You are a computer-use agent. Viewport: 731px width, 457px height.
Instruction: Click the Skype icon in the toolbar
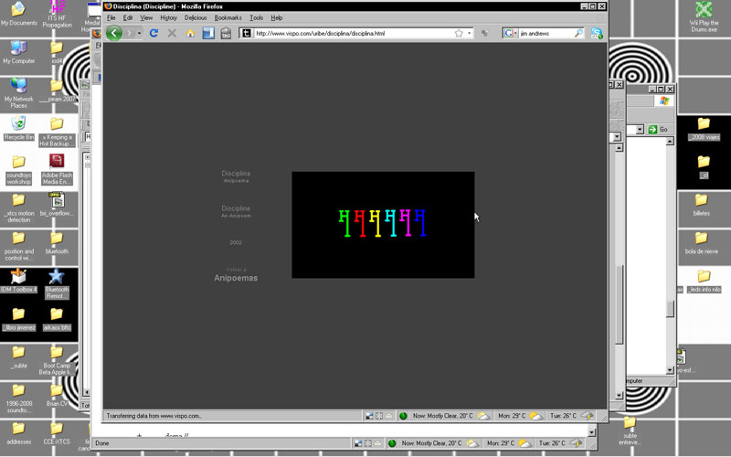coord(597,33)
